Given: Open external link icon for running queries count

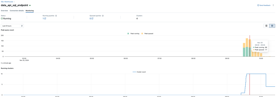Looking at the screenshot, I should pyautogui.click(x=45, y=19).
